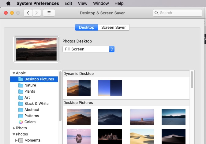Click the source list scrollbar

(x=60, y=96)
